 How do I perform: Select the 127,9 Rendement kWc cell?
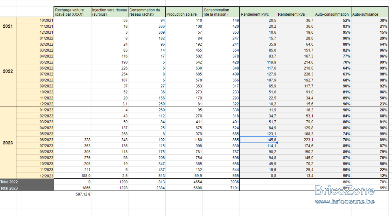tap(258, 74)
